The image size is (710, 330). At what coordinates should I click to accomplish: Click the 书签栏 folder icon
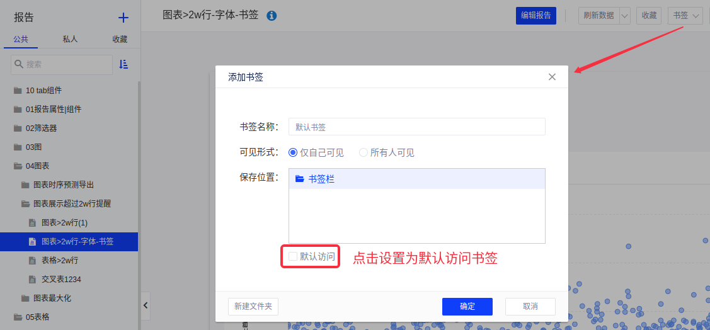point(300,179)
